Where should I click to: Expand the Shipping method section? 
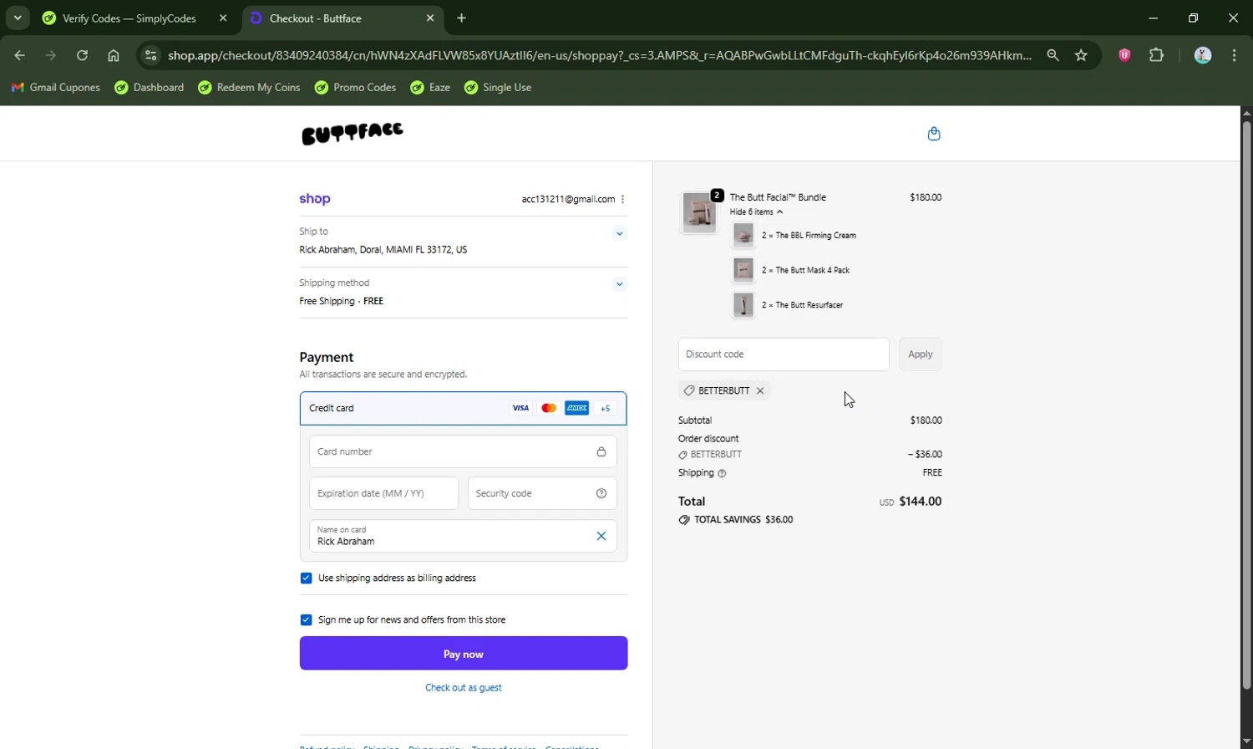620,284
